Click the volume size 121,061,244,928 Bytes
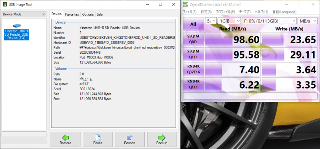 point(96,94)
